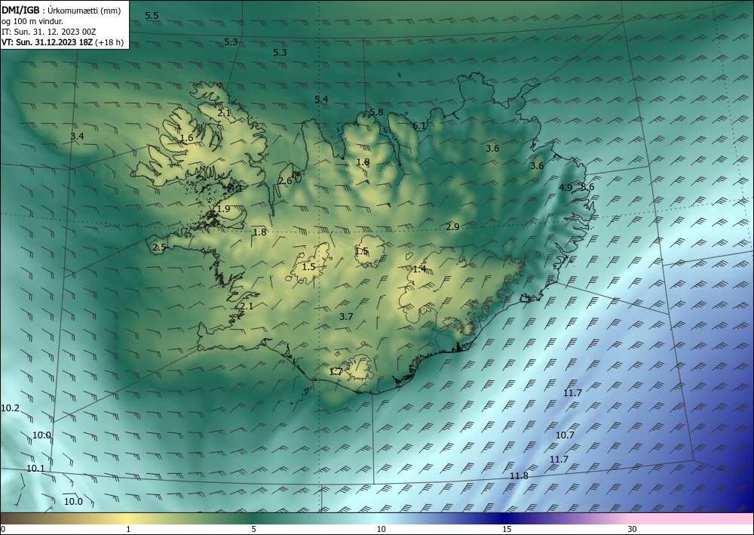Click the 2.5 value on the map
The image size is (754, 535).
point(159,248)
